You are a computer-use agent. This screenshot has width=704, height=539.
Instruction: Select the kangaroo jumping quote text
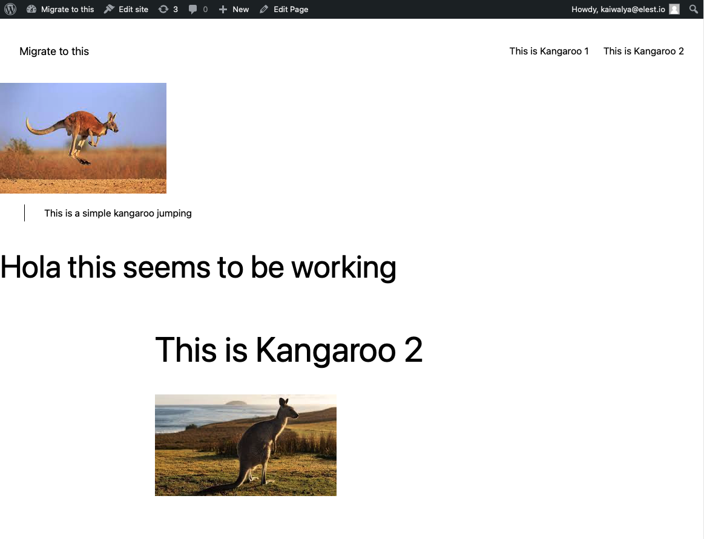pos(117,213)
